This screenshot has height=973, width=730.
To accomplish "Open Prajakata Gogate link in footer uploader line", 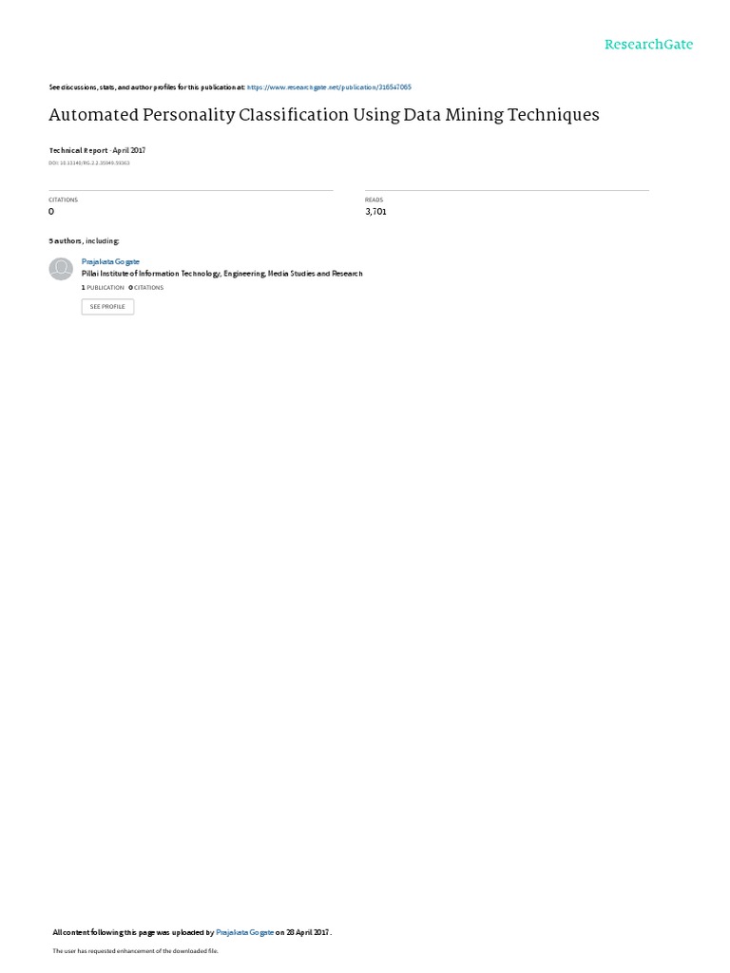I will coord(244,932).
